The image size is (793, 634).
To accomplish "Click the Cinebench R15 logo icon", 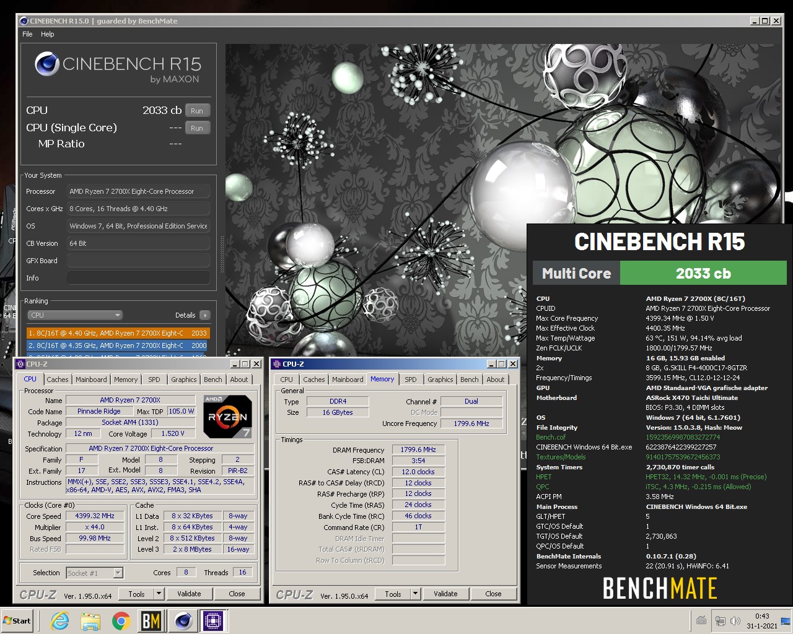I will click(46, 64).
